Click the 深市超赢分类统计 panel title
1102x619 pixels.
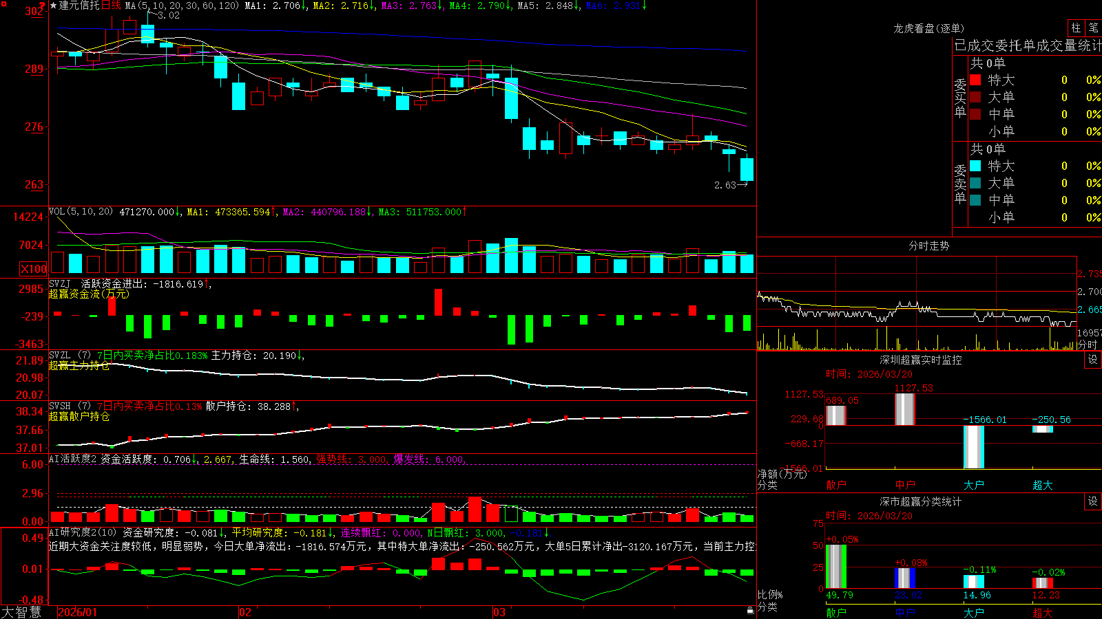tap(920, 501)
